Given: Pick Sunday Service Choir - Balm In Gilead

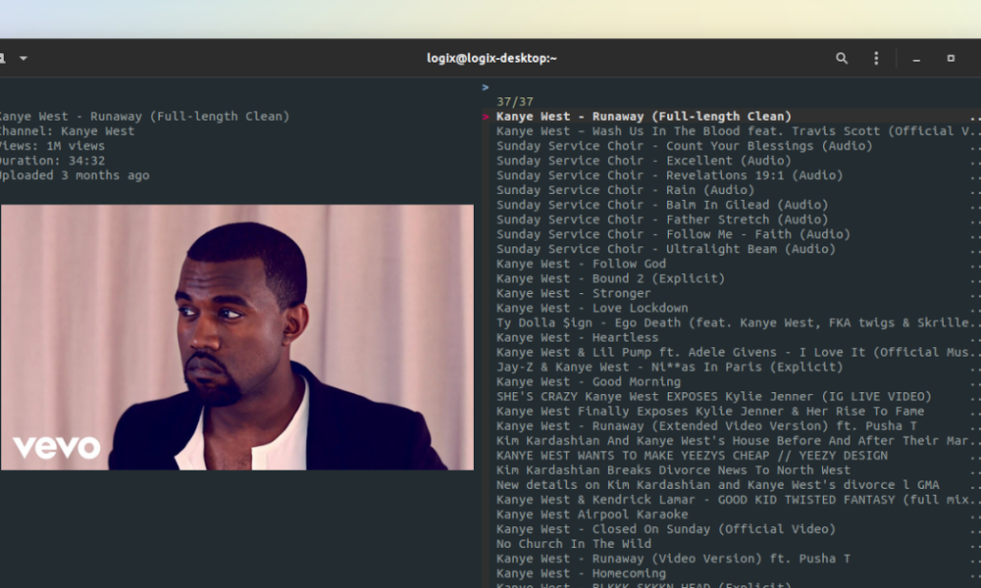Looking at the screenshot, I should point(662,205).
